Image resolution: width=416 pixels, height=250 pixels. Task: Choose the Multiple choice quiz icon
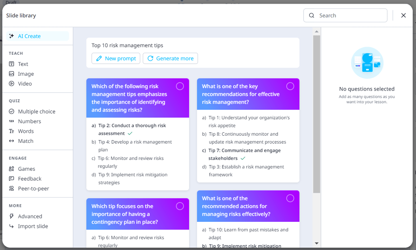coord(12,112)
